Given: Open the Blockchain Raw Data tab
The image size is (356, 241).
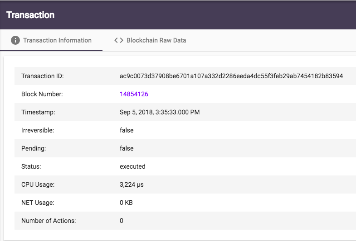Looking at the screenshot, I should [150, 40].
